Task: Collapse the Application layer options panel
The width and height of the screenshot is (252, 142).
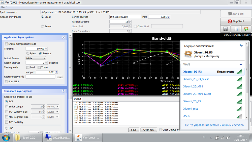Action: pyautogui.click(x=63, y=37)
